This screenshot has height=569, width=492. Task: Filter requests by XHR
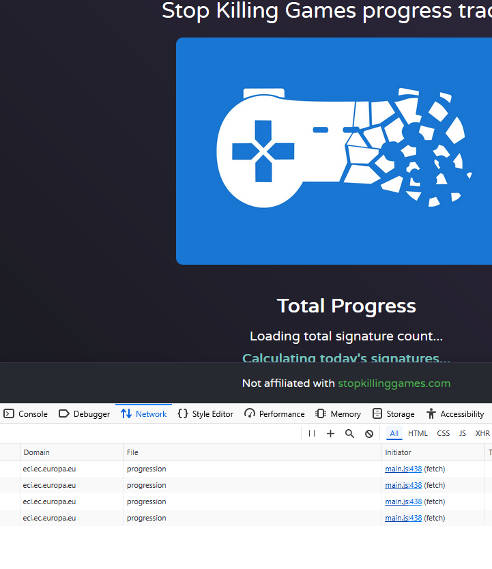482,433
